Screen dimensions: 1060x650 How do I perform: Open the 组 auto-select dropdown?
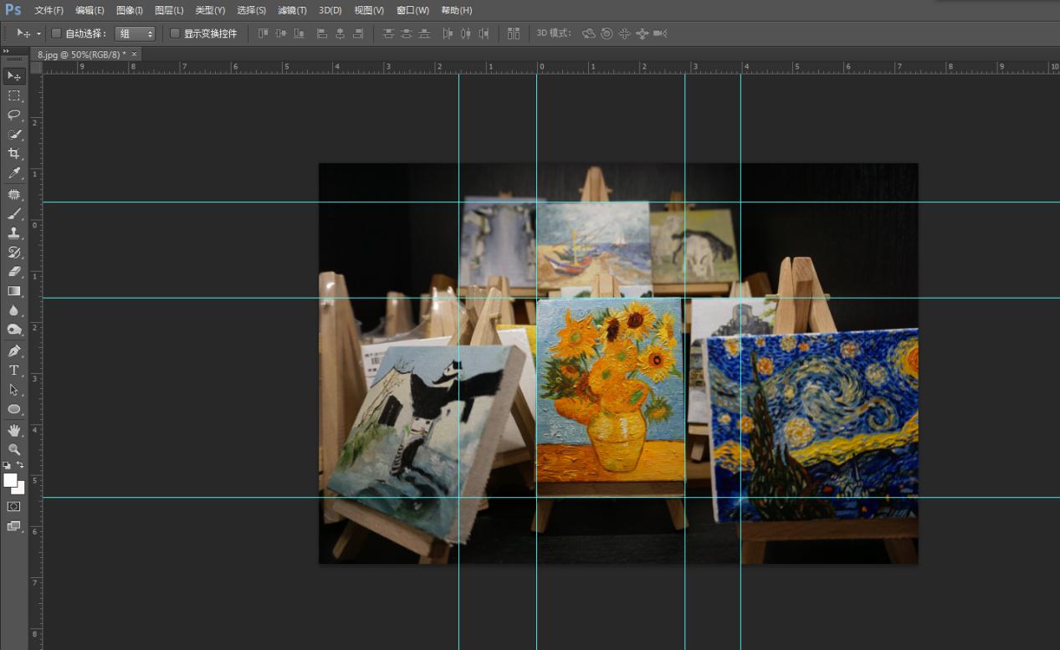click(x=136, y=33)
